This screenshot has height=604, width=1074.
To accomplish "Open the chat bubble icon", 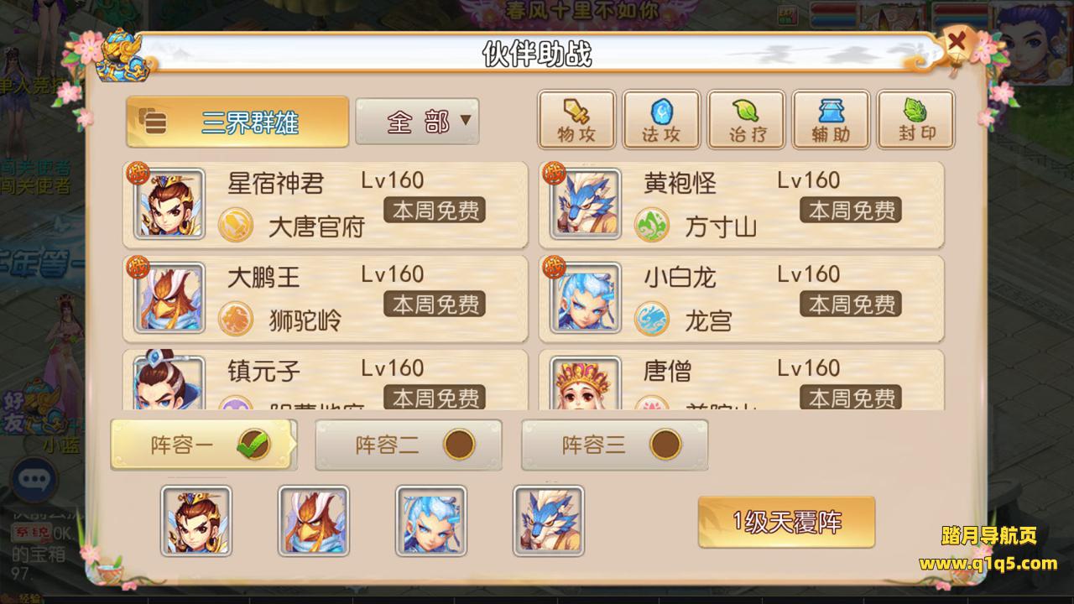I will coord(34,479).
